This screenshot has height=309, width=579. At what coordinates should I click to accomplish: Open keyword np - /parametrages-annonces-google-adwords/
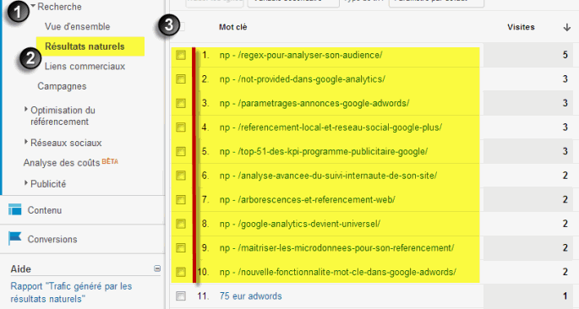point(314,103)
